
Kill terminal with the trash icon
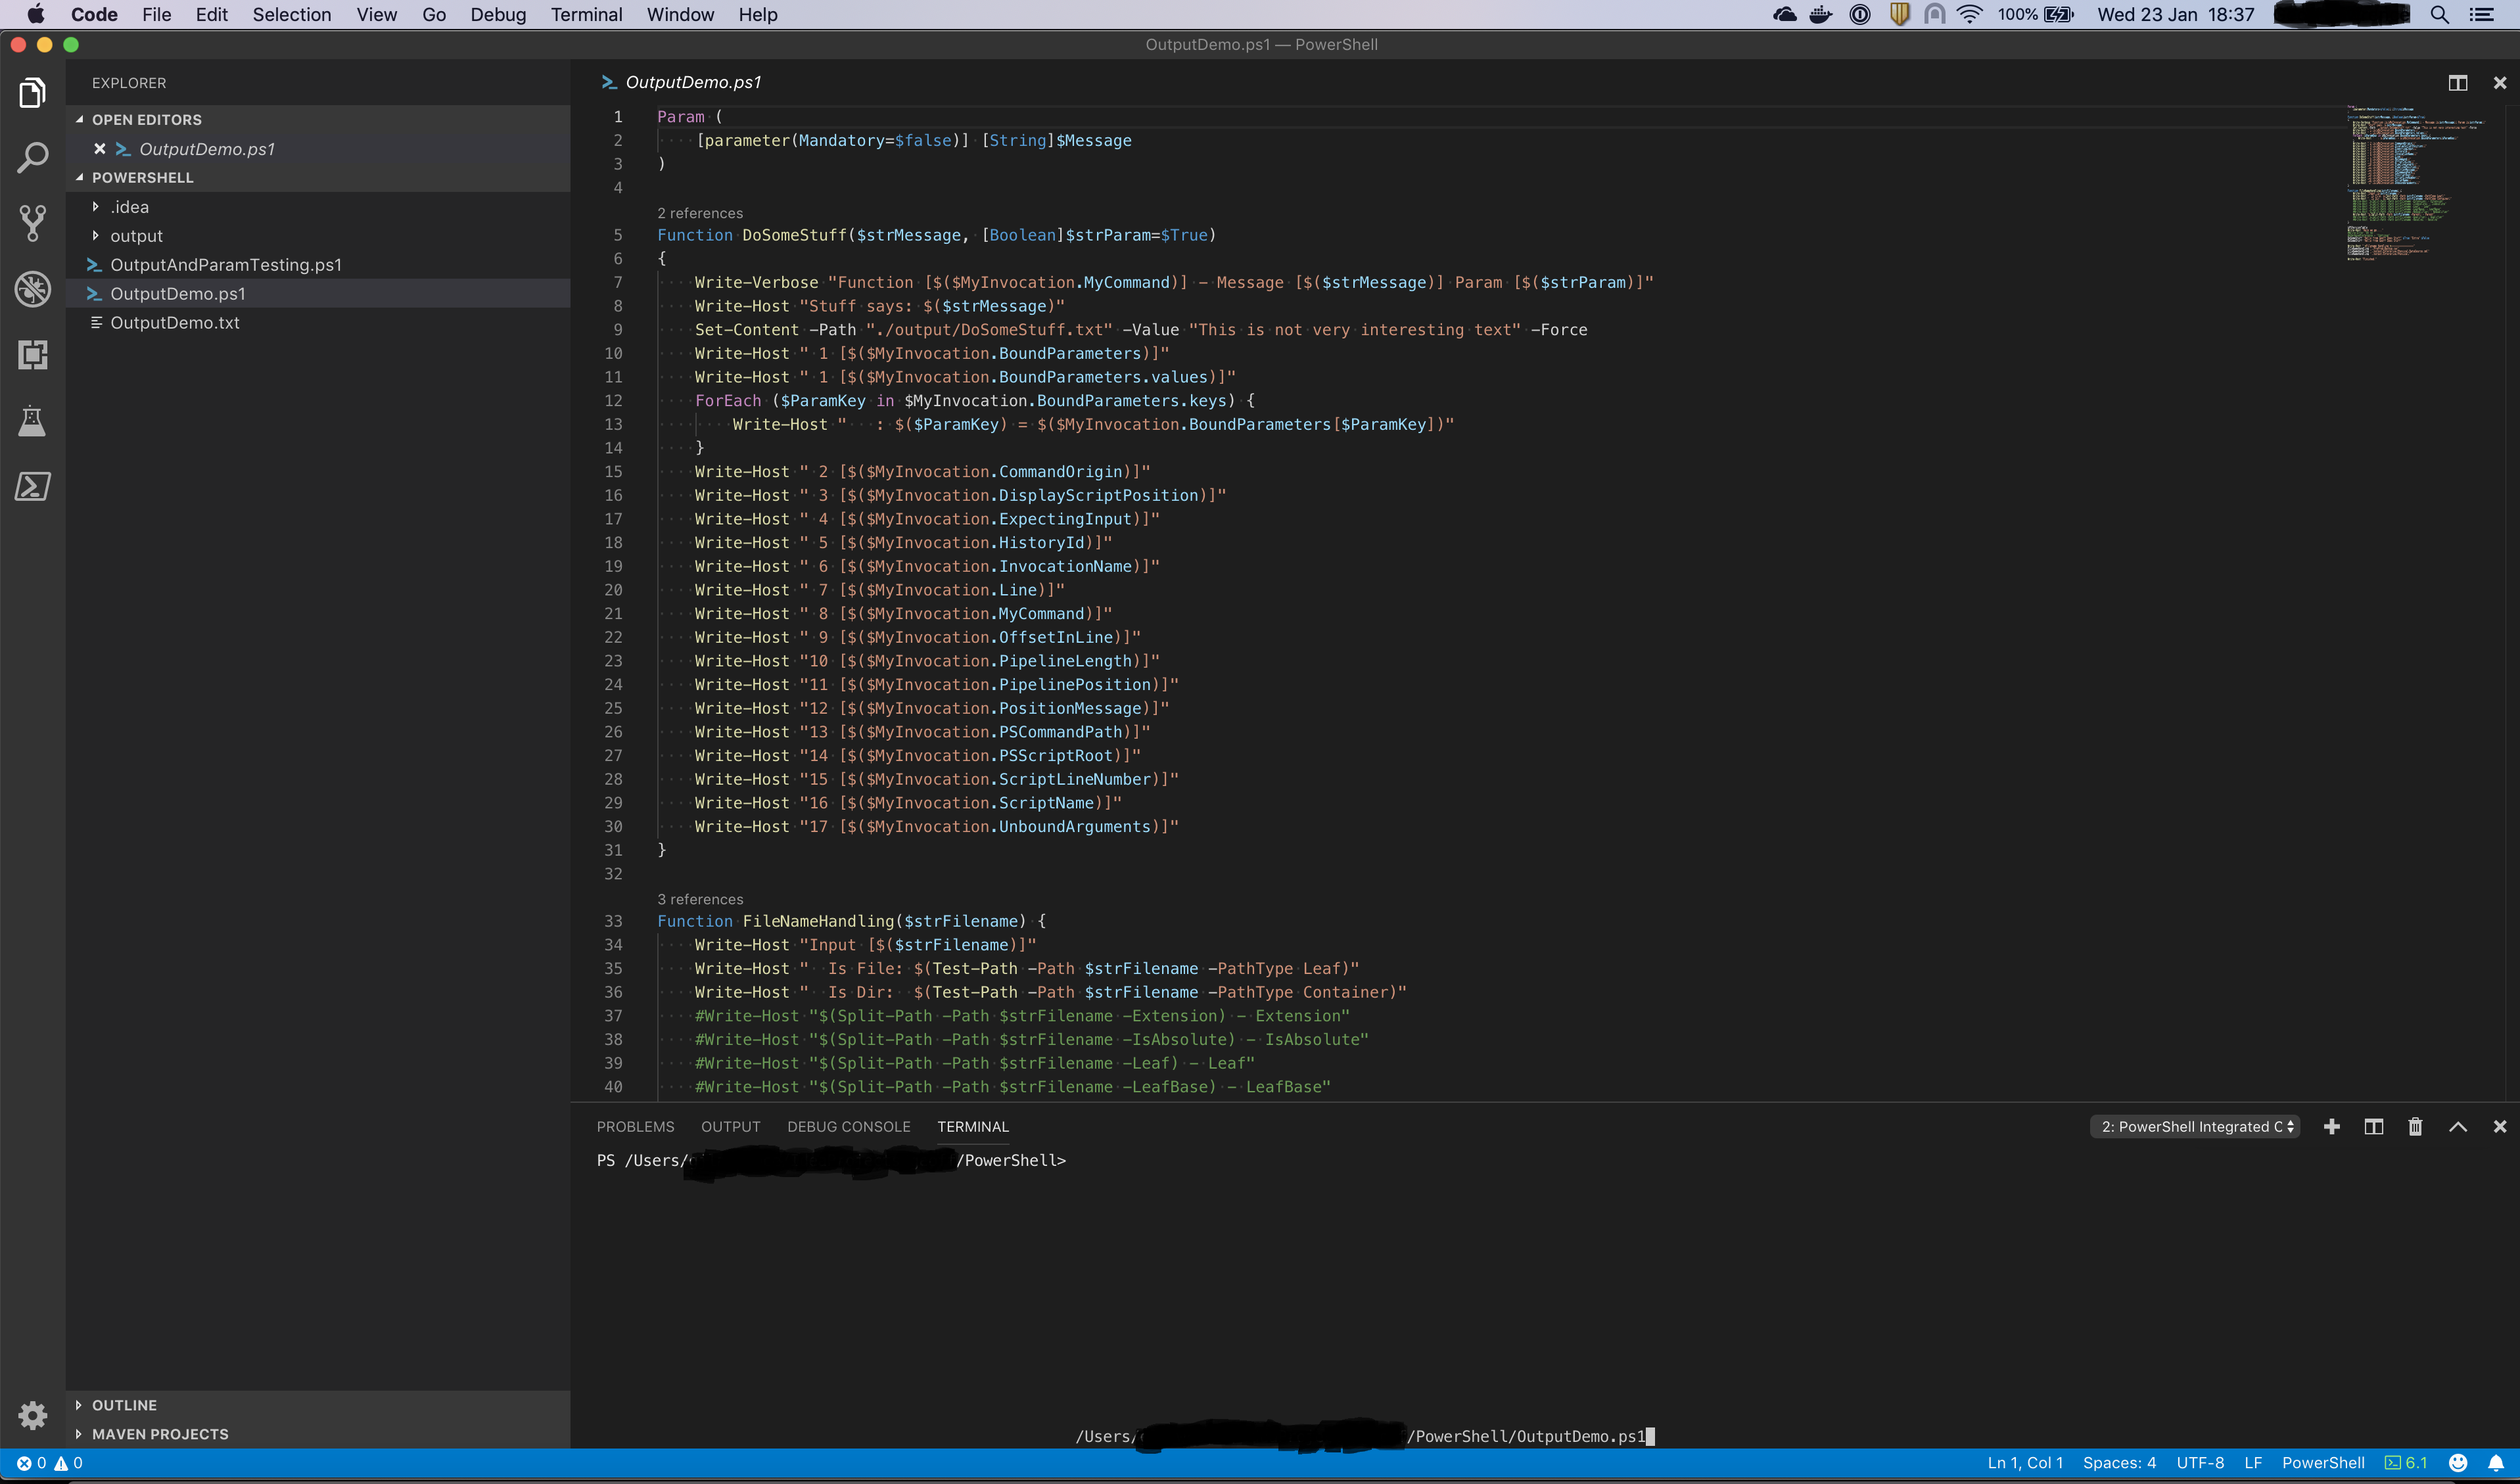pos(2415,1127)
